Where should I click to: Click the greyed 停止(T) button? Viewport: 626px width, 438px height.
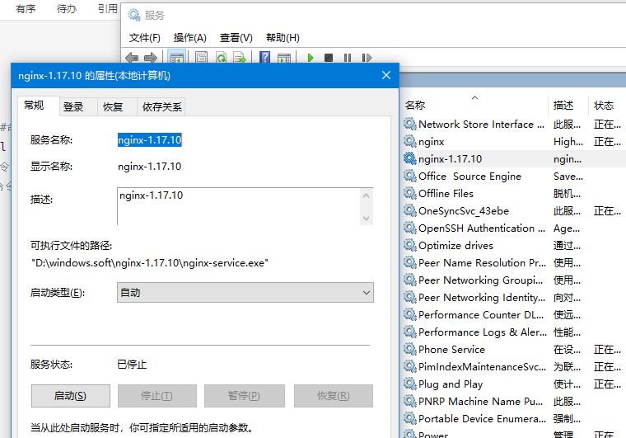pyautogui.click(x=156, y=396)
